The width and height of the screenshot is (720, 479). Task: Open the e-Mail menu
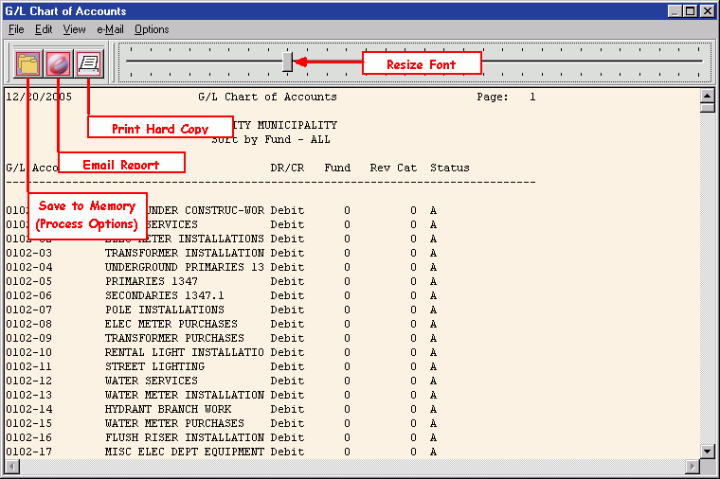pos(110,29)
